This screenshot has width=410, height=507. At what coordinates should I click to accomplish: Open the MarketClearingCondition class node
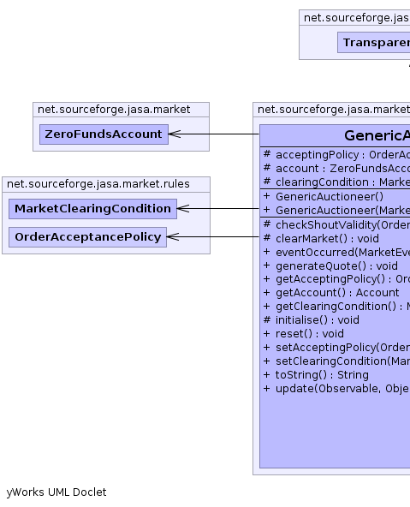pos(92,209)
